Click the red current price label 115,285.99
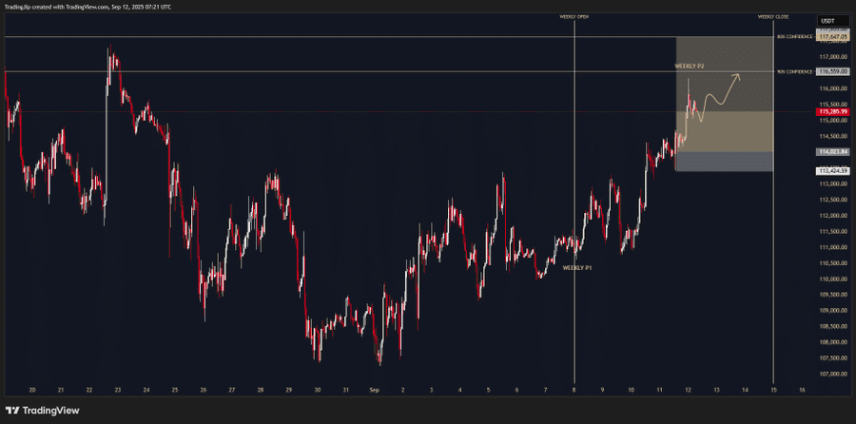Image resolution: width=856 pixels, height=424 pixels. pyautogui.click(x=831, y=112)
